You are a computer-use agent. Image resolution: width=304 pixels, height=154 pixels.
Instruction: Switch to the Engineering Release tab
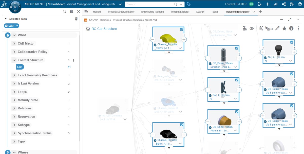pyautogui.click(x=153, y=12)
